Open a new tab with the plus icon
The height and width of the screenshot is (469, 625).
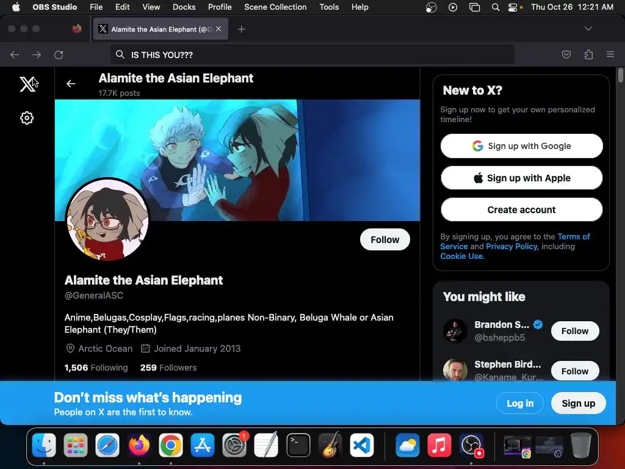pyautogui.click(x=241, y=29)
